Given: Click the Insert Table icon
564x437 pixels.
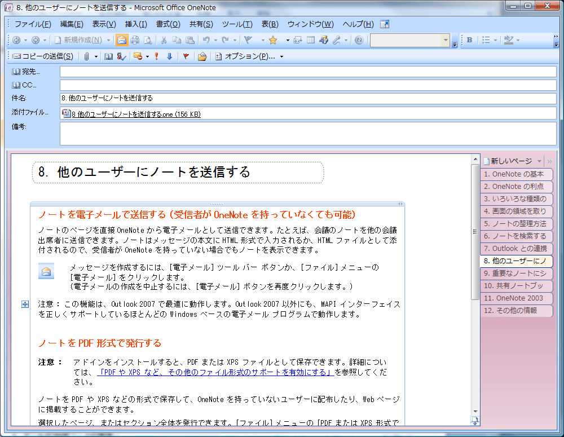Looking at the screenshot, I should tap(311, 40).
